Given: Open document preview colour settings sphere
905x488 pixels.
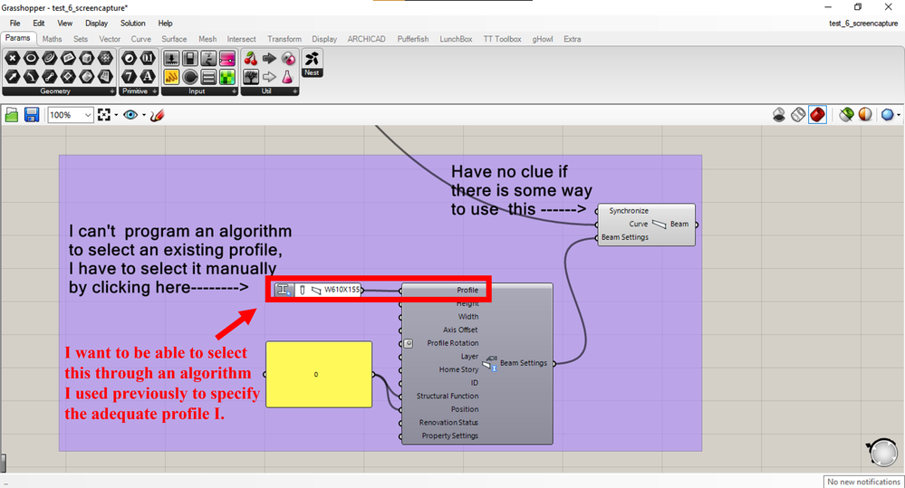Looking at the screenshot, I should (x=864, y=115).
